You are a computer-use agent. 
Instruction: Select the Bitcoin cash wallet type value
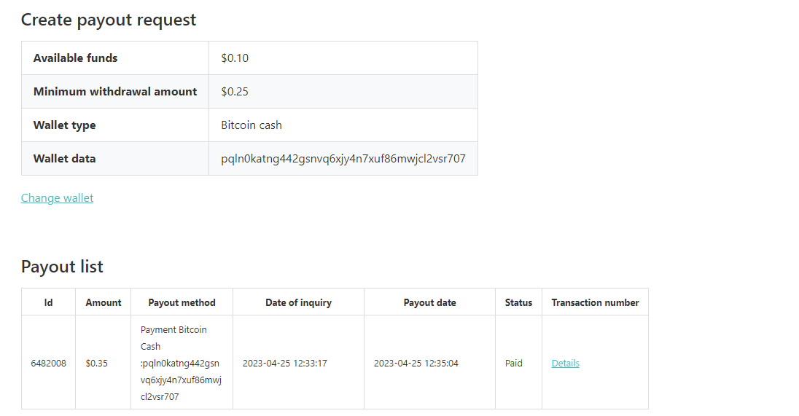(x=252, y=125)
